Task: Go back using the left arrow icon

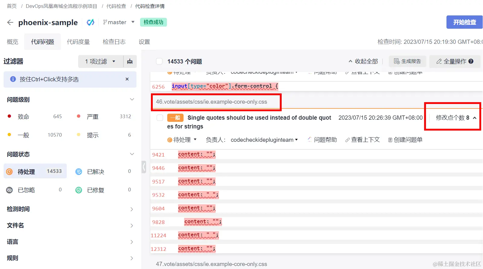Action: click(10, 22)
